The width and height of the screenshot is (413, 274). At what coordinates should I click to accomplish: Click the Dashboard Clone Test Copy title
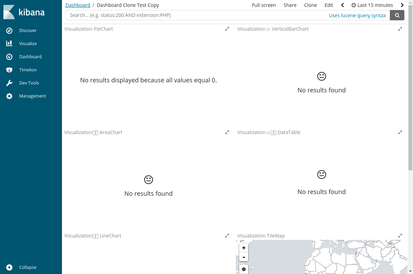click(x=128, y=5)
